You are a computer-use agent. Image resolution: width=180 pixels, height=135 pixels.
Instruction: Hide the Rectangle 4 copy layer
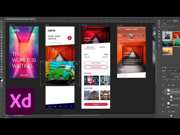click(163, 105)
